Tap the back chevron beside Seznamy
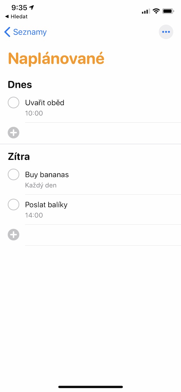This screenshot has width=181, height=392. click(7, 32)
